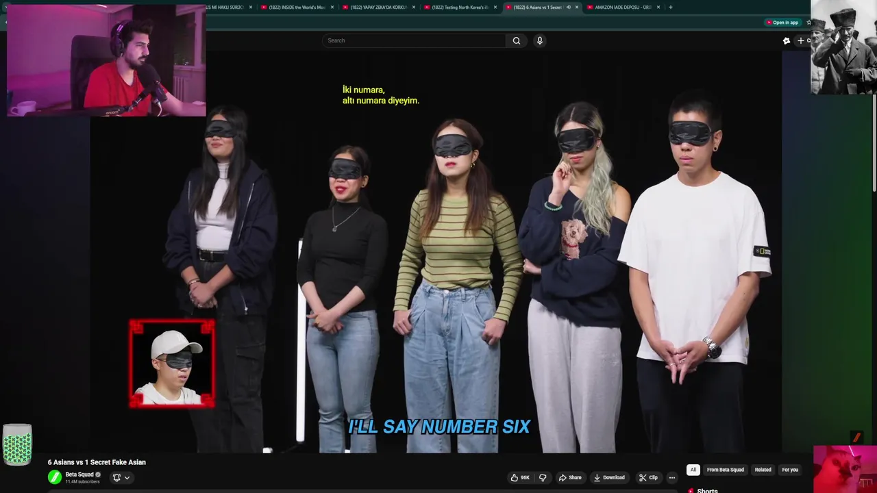The width and height of the screenshot is (877, 493).
Task: Click the 11.4M subscribers text
Action: pyautogui.click(x=82, y=482)
